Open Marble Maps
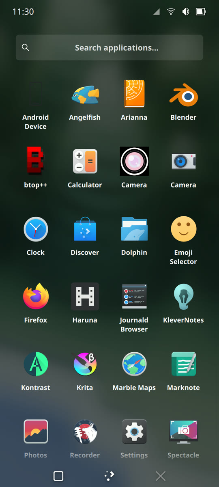The width and height of the screenshot is (219, 487). (134, 371)
